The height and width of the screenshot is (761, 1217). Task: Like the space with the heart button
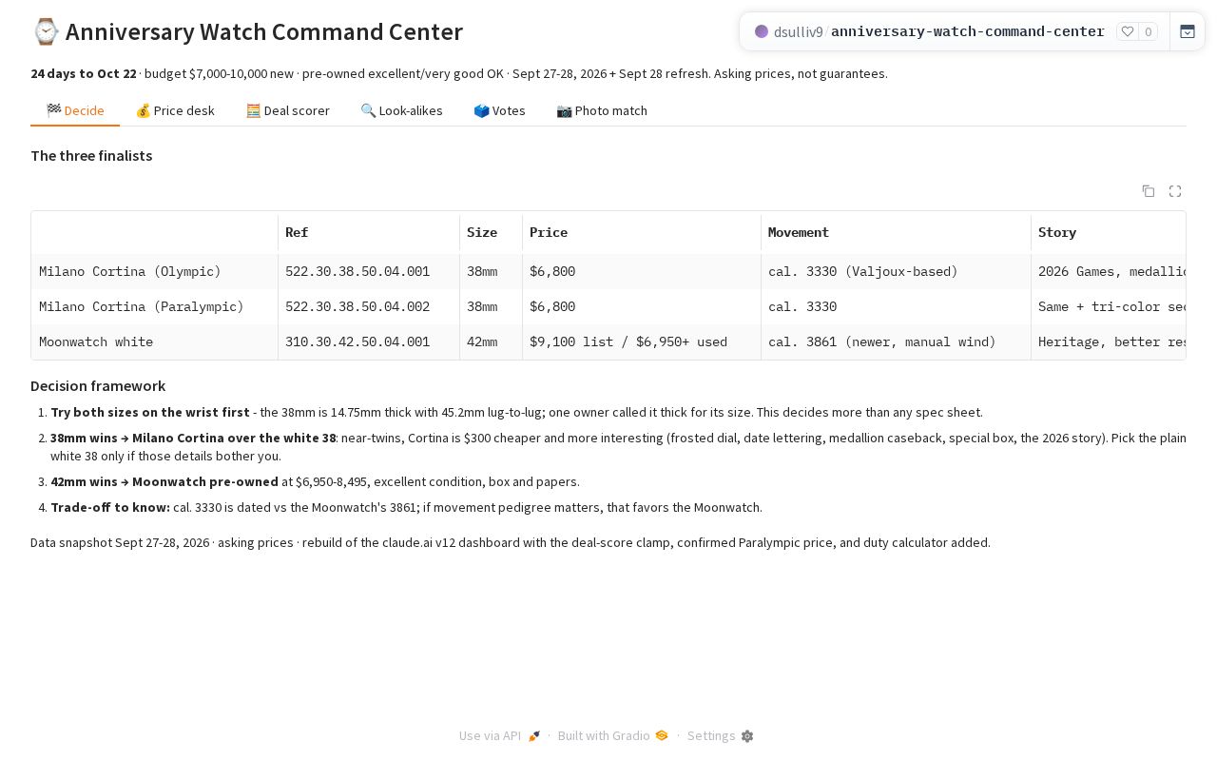(1128, 31)
